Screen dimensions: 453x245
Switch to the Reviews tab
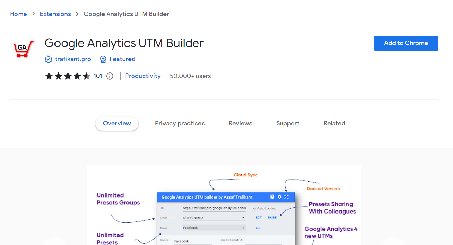pos(240,123)
